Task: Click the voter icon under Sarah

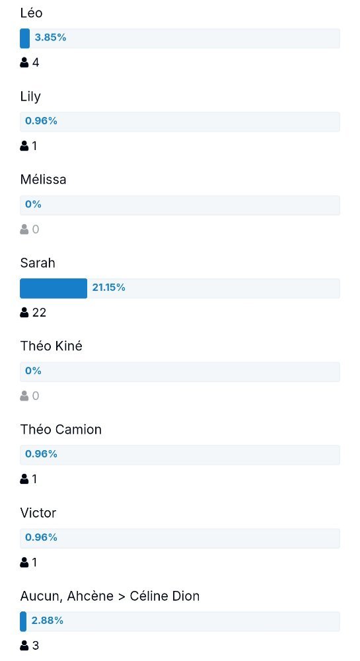Action: (24, 313)
